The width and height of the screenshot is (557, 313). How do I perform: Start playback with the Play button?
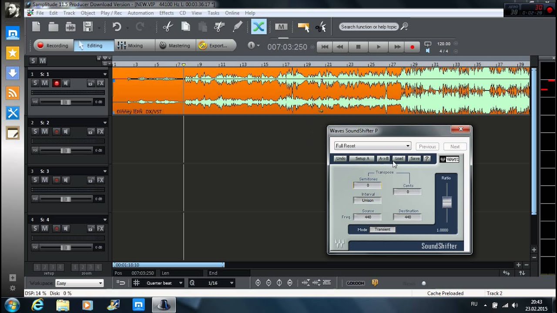click(x=378, y=47)
